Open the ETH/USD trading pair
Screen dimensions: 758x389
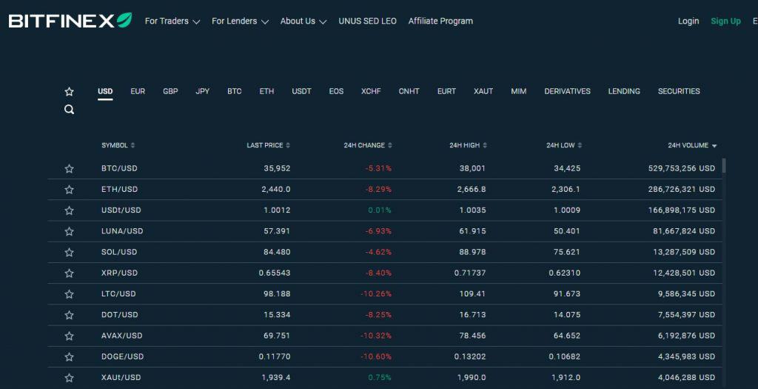tap(119, 189)
